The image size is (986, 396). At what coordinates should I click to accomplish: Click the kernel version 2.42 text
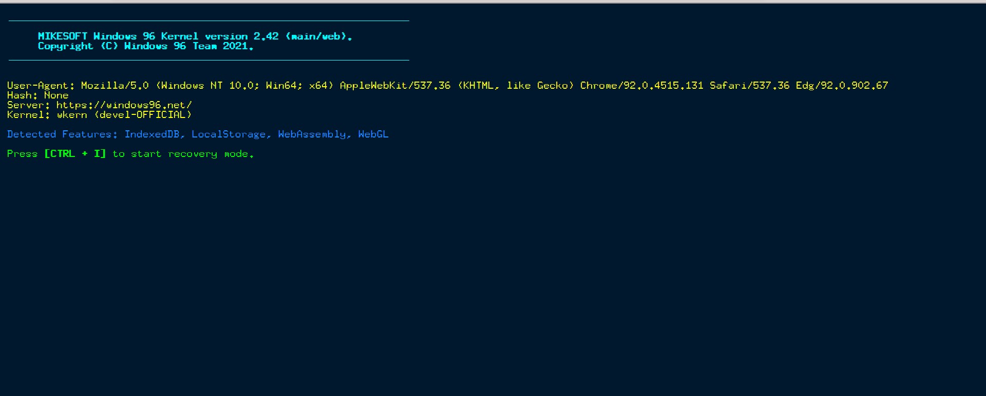point(266,36)
